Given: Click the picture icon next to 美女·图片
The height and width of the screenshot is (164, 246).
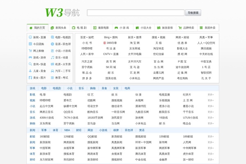Looking at the screenshot, I should [x=30, y=77].
